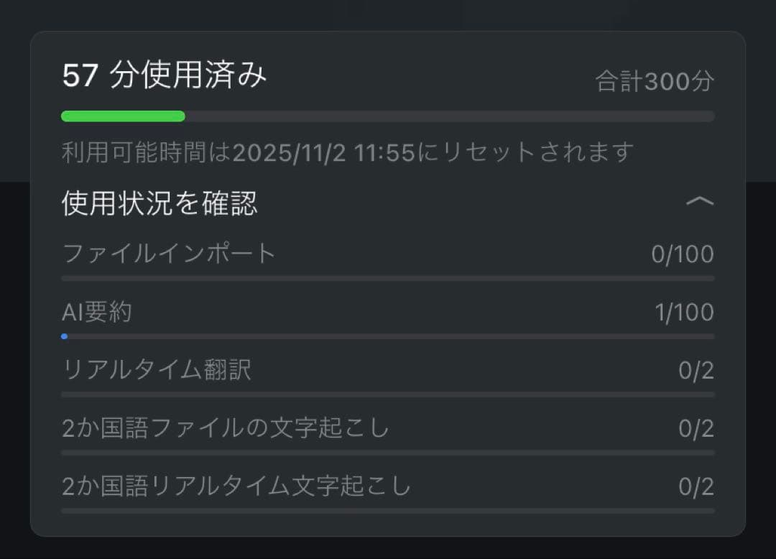The height and width of the screenshot is (559, 776).
Task: Click the 0/2 beside 2か国語リアルタイム文字起こし
Action: [x=698, y=486]
